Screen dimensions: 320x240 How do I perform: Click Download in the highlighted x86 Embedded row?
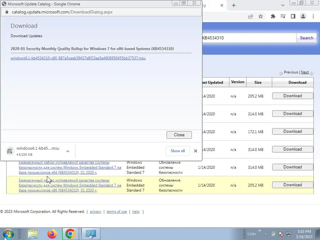click(292, 185)
